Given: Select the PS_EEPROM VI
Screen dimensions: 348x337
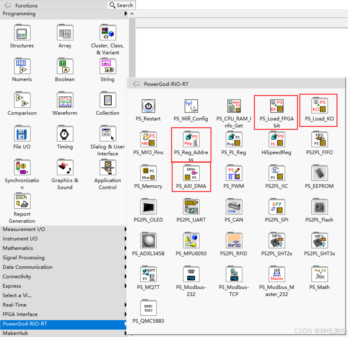Looking at the screenshot, I should 319,173.
